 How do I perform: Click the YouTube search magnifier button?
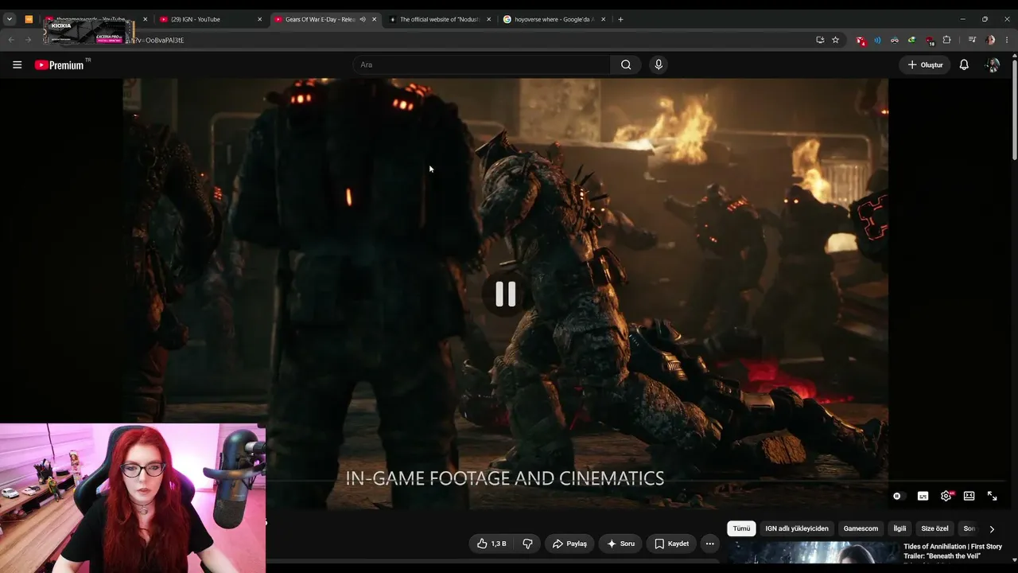coord(626,65)
